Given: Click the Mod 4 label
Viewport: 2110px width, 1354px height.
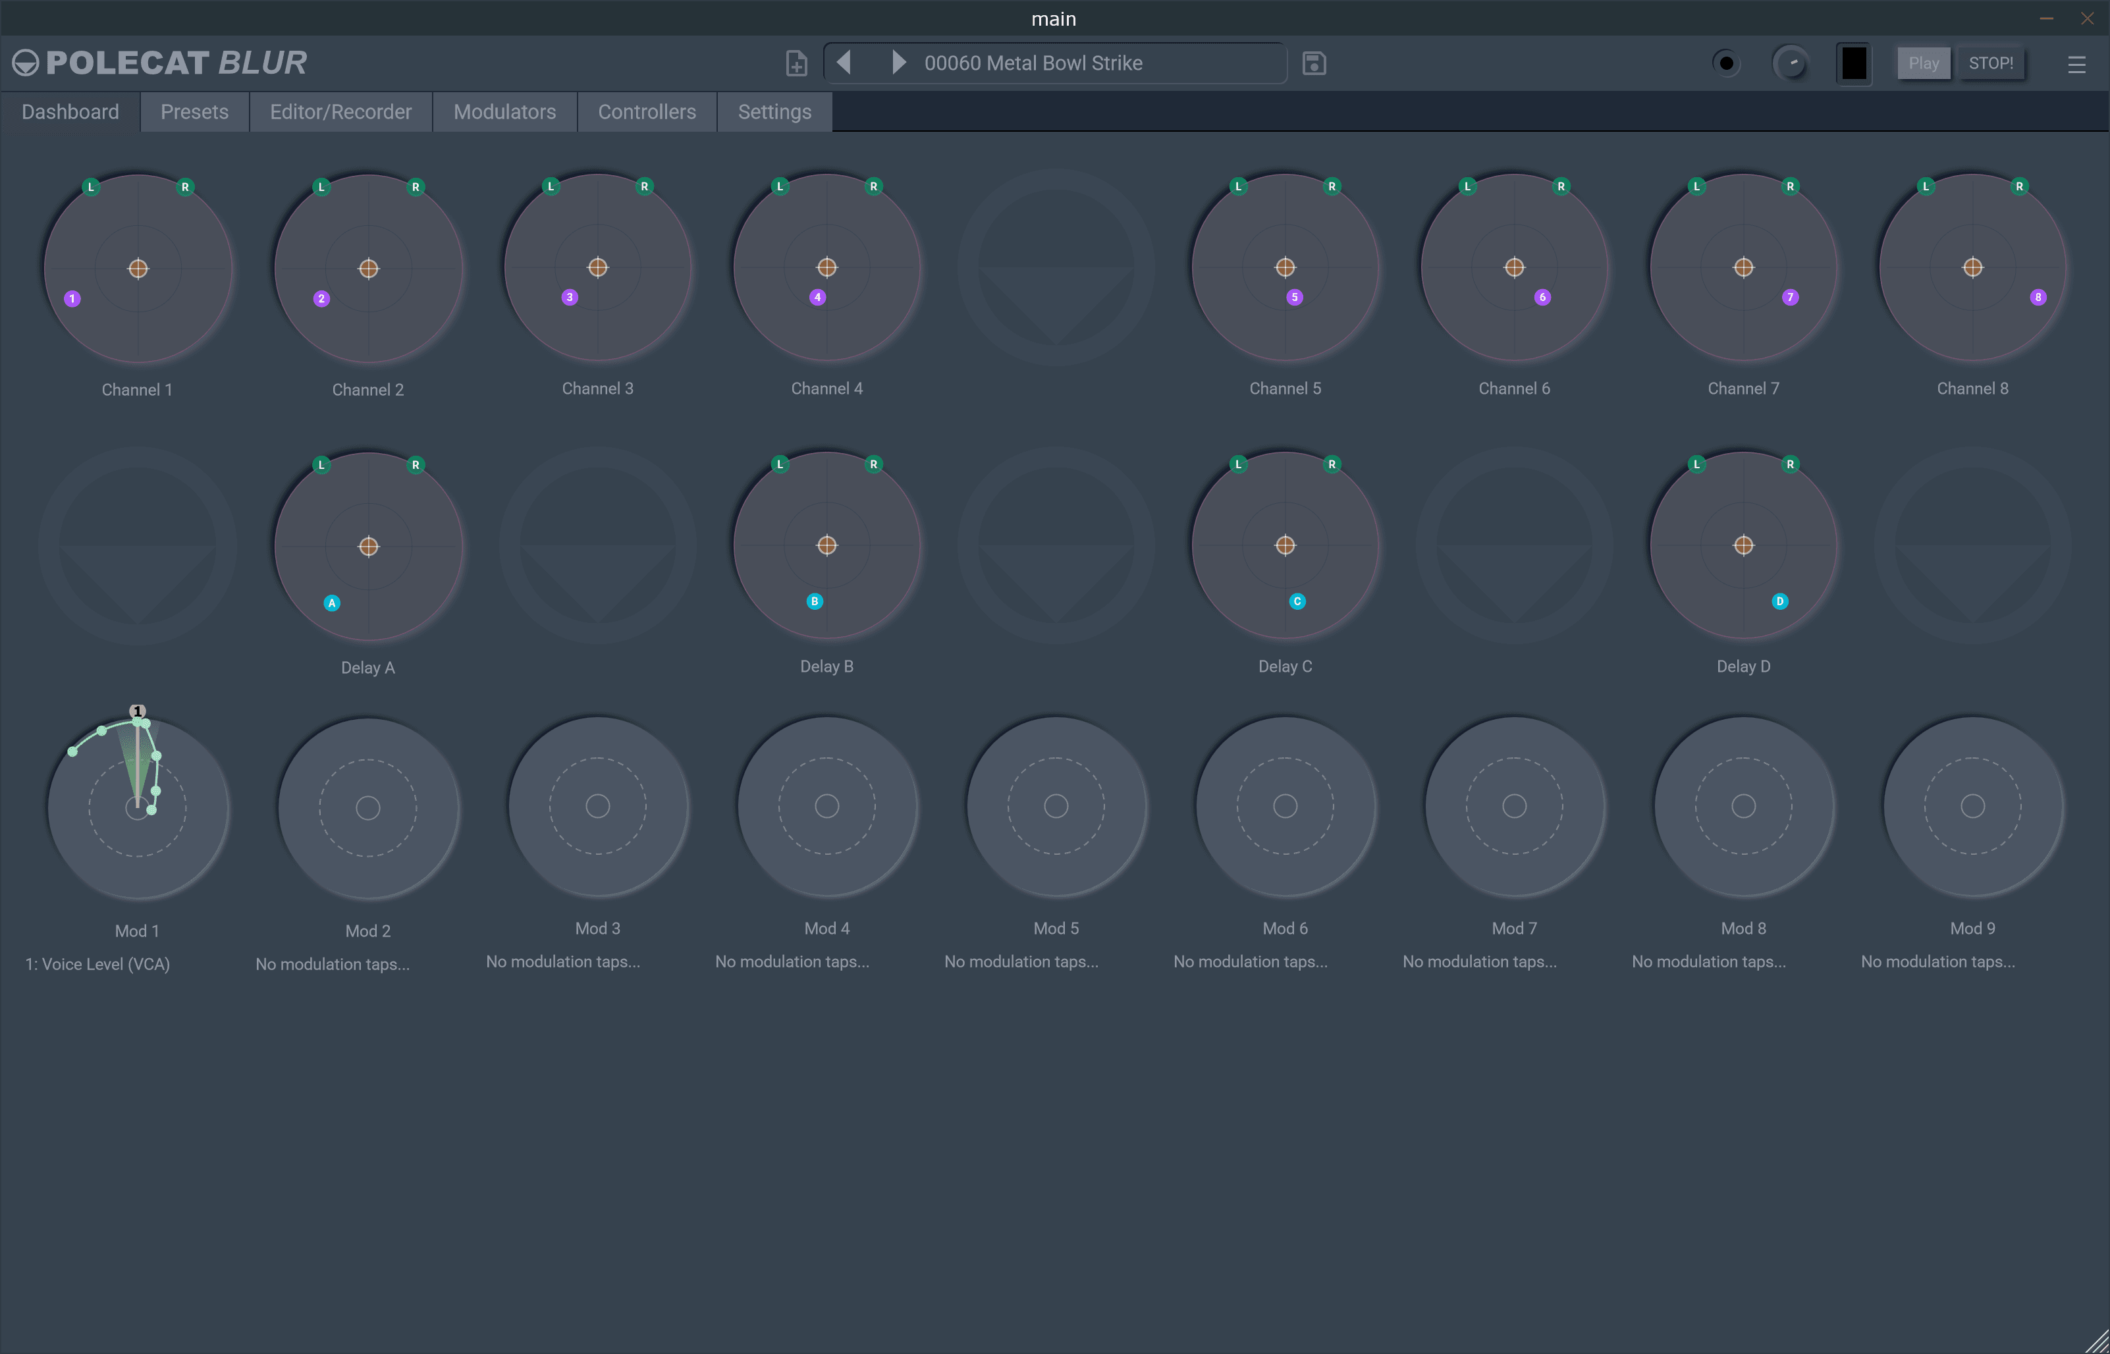Looking at the screenshot, I should [827, 929].
